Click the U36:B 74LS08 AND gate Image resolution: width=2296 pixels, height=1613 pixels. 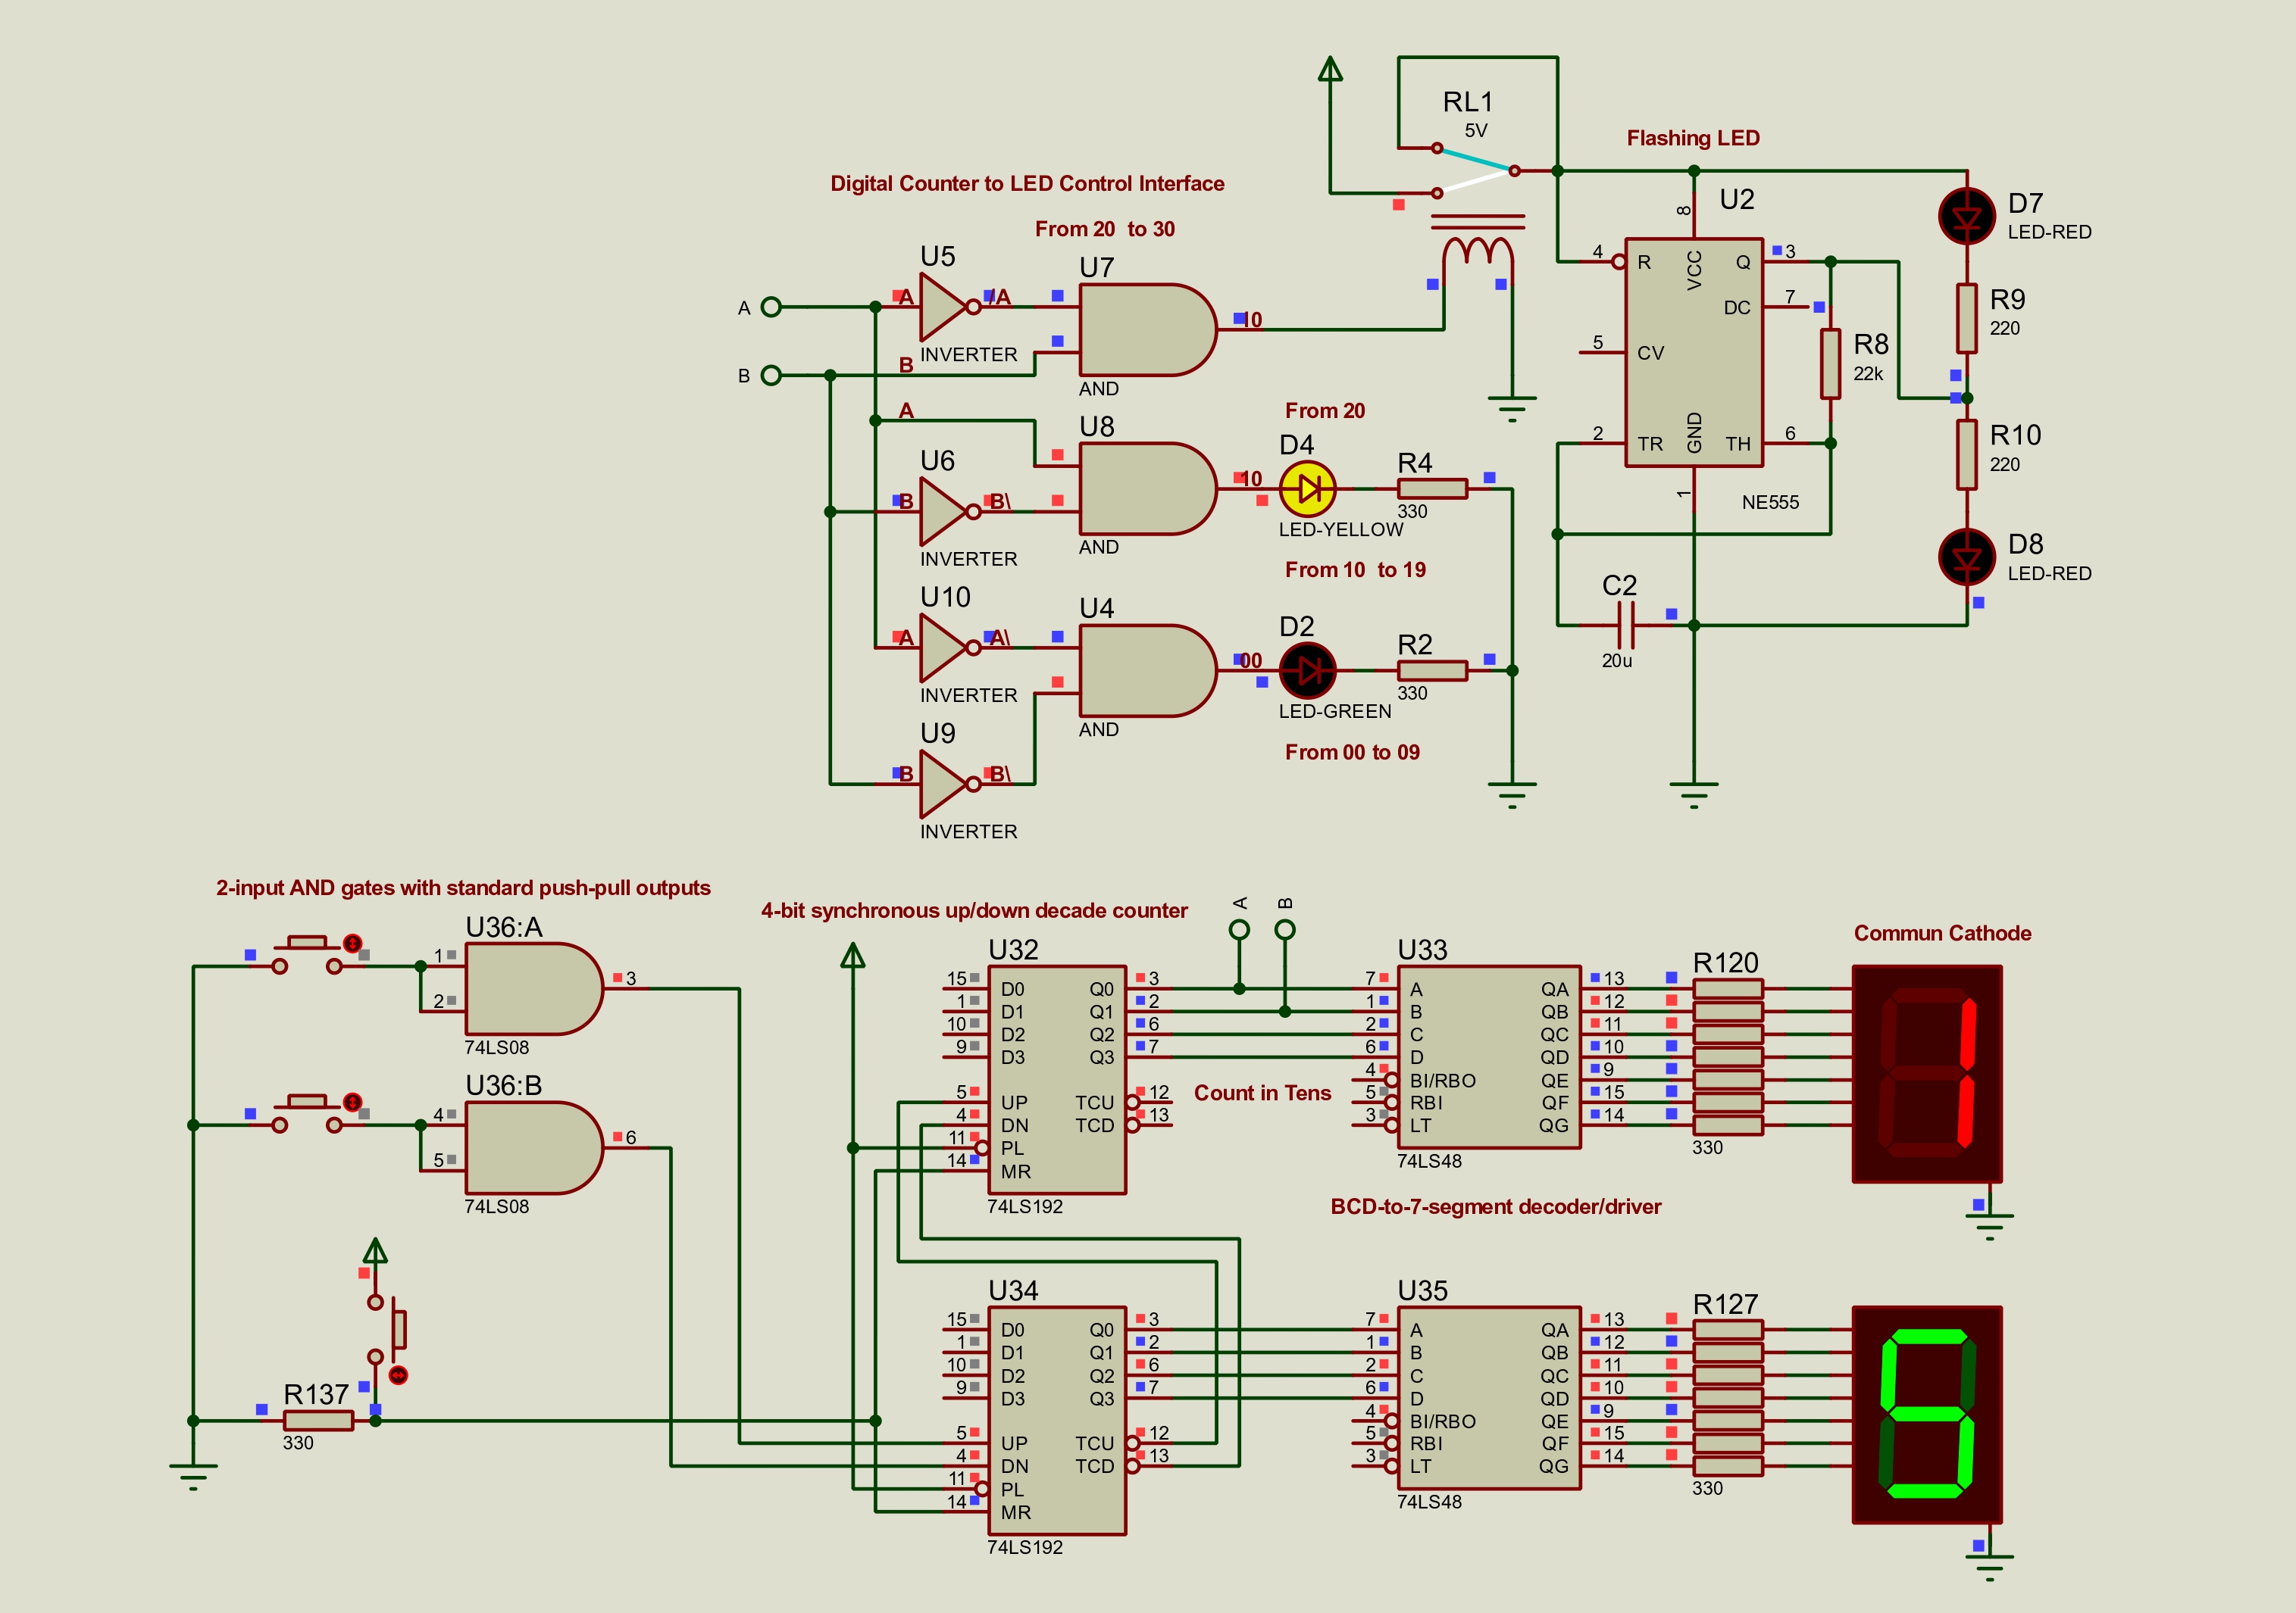pos(534,1147)
